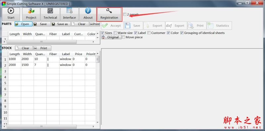Click PARTS table scroll up arrow
The image size is (265, 131).
pos(97,33)
